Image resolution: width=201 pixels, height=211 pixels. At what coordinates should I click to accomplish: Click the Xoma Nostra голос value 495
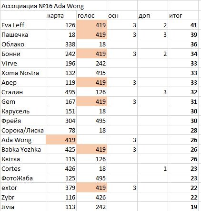[91, 73]
